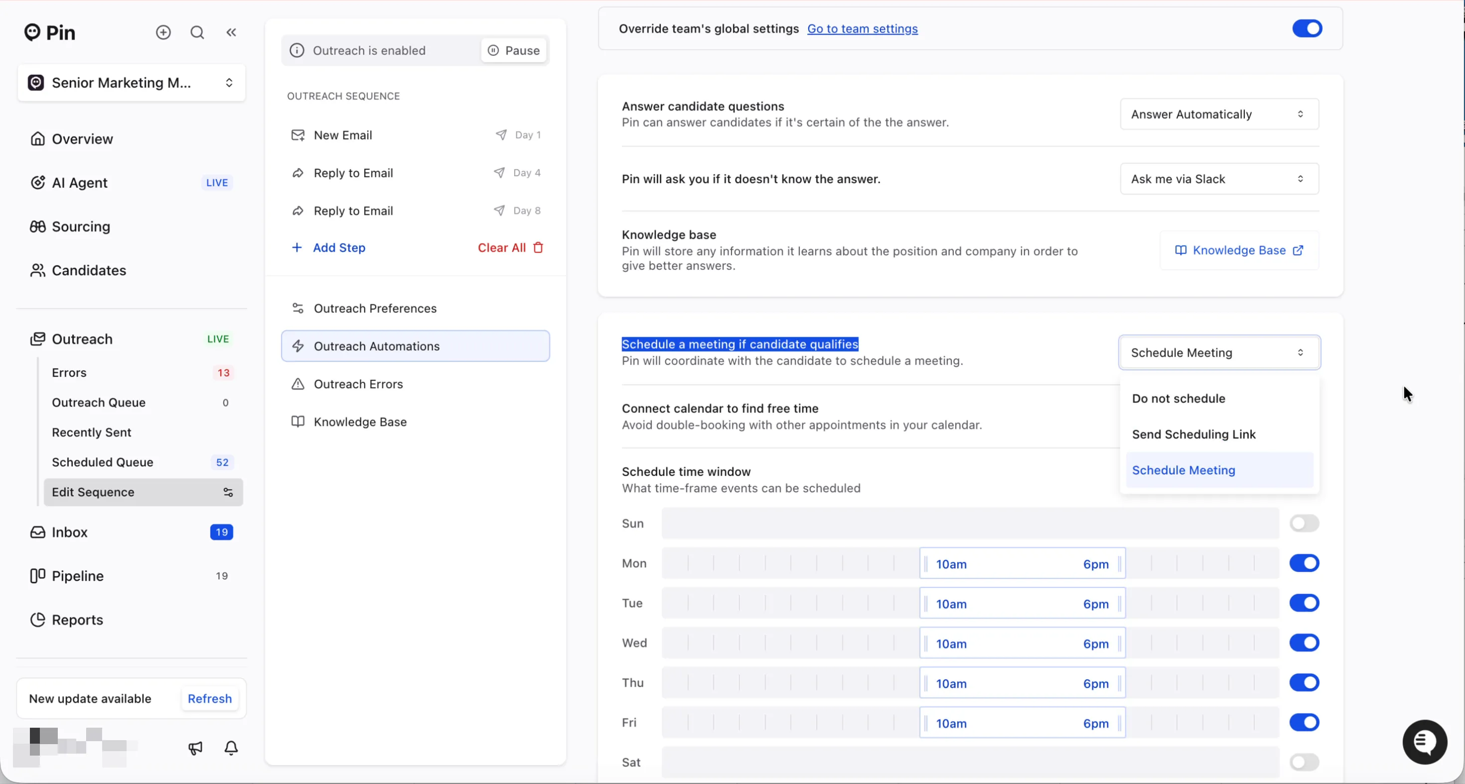This screenshot has height=784, width=1465.
Task: Click the Outreach mail icon in sidebar
Action: click(x=37, y=339)
